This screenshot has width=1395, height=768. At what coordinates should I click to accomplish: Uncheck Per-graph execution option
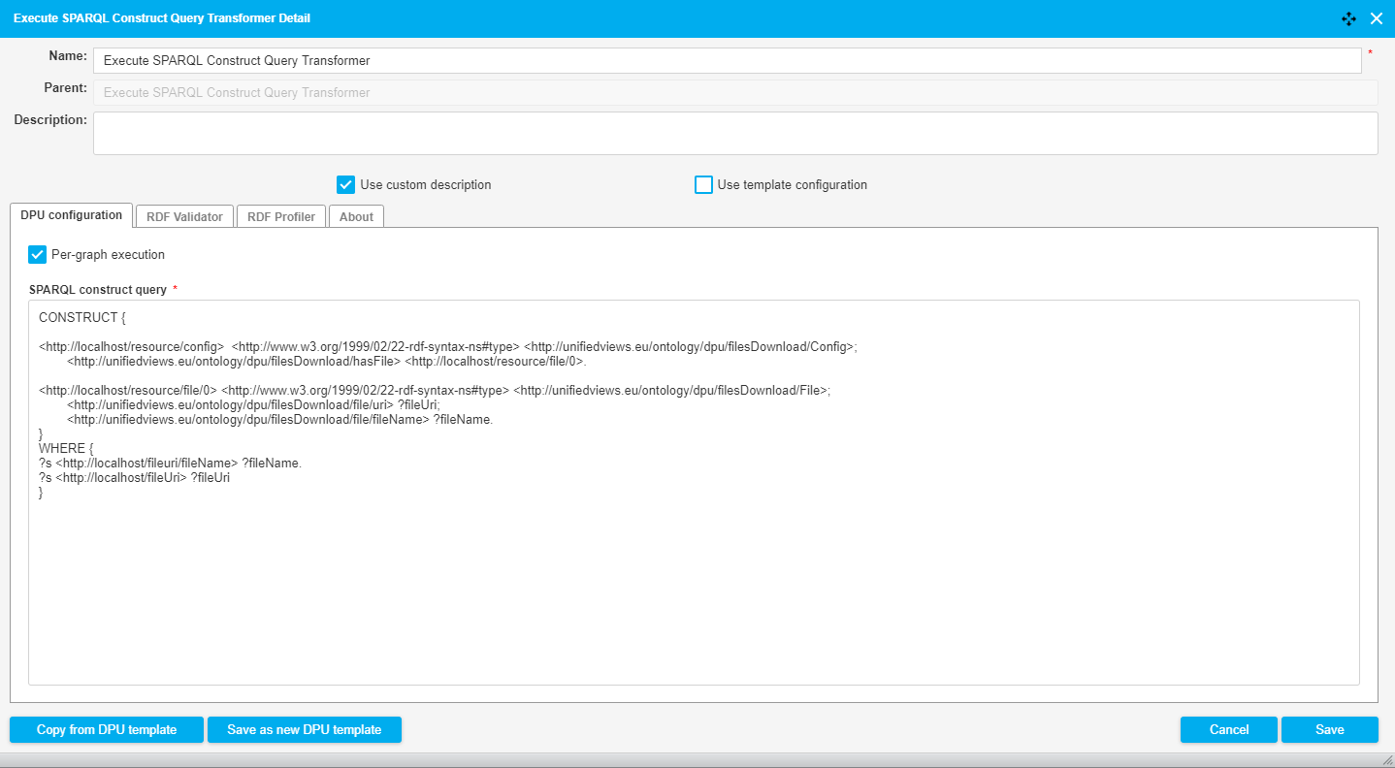point(38,254)
